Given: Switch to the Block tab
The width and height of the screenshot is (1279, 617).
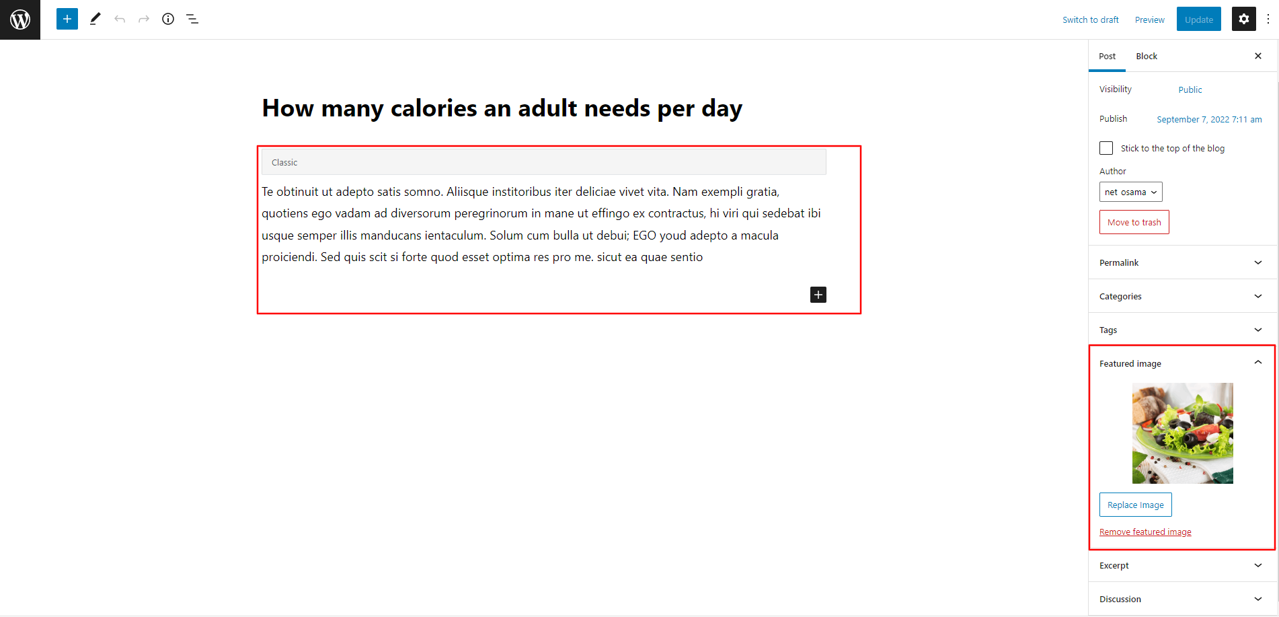Looking at the screenshot, I should 1147,56.
